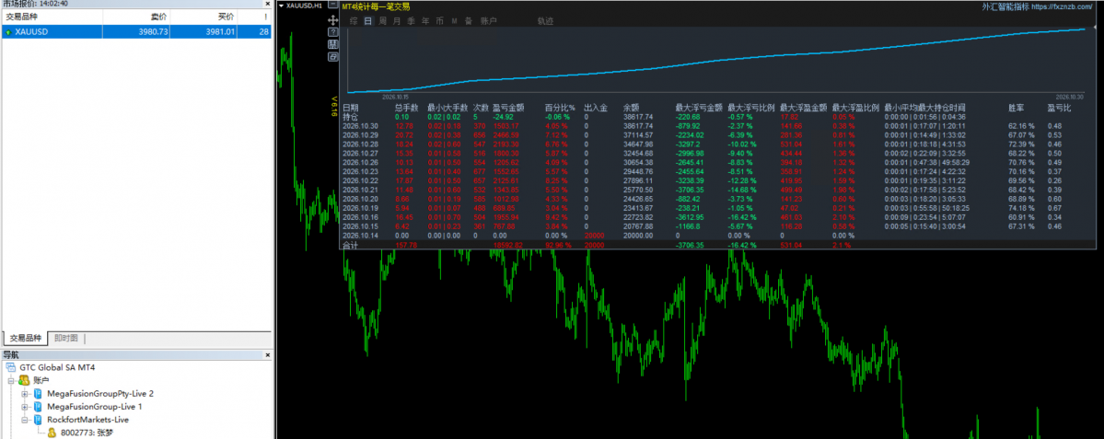1104x439 pixels.
Task: Click the ask price 3981.01
Action: click(x=220, y=31)
